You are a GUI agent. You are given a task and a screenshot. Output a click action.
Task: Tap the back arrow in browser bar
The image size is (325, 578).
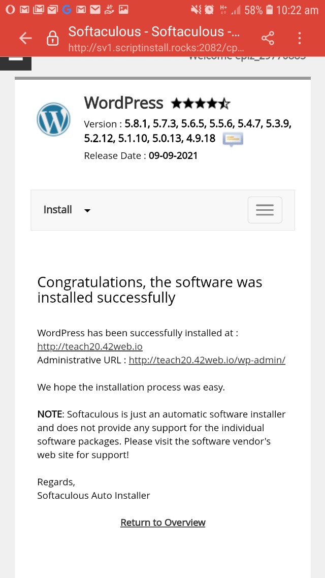(25, 38)
